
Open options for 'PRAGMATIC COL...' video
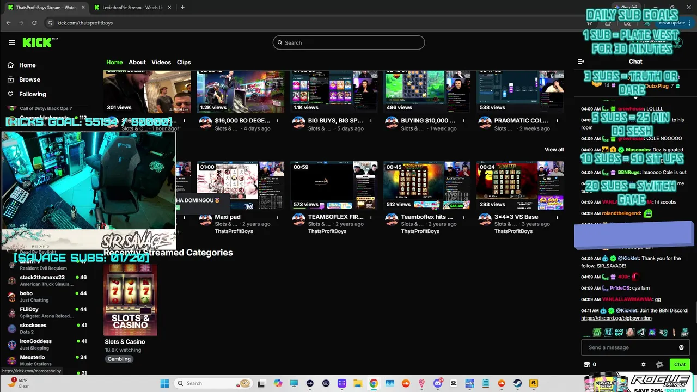point(557,121)
